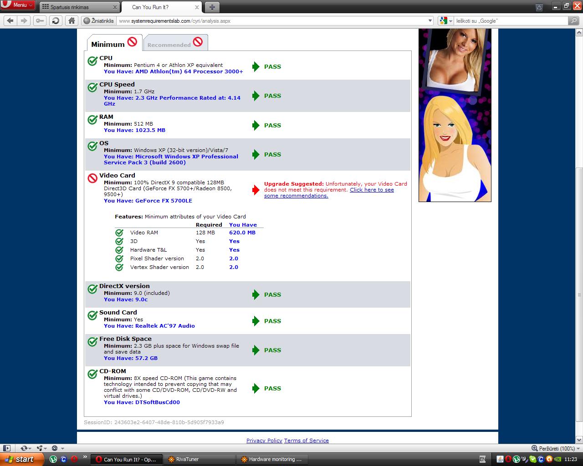Click the CPU Speed checkmark icon
583x466 pixels.
(x=92, y=87)
